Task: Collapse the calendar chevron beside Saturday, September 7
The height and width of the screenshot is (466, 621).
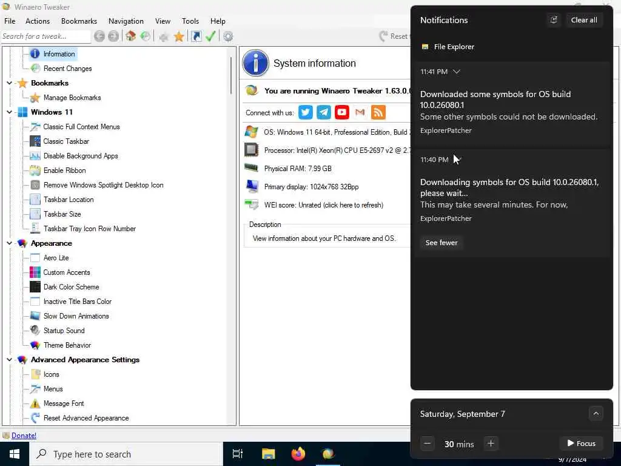Action: click(x=596, y=414)
